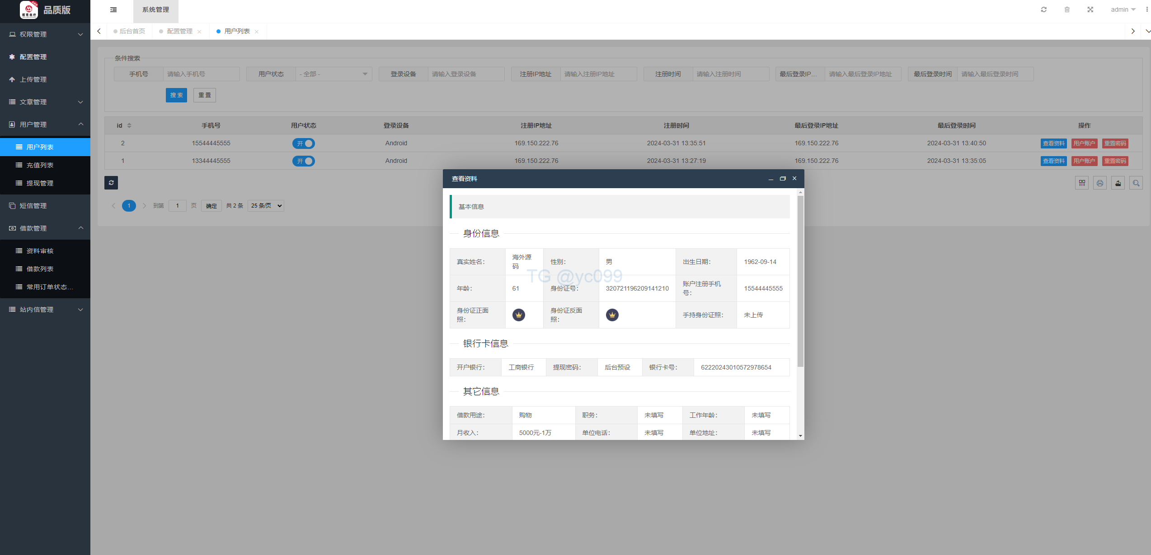
Task: Open the 25 per page dropdown
Action: tap(266, 206)
